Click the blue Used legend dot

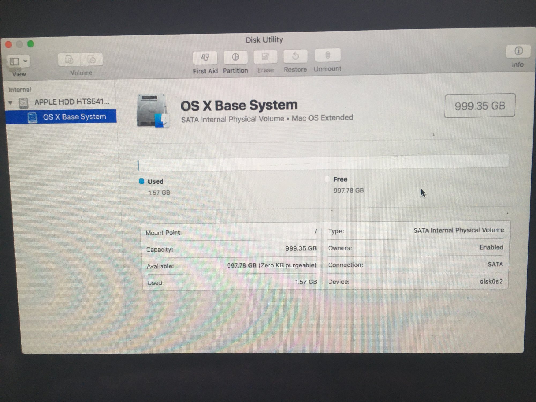click(142, 181)
